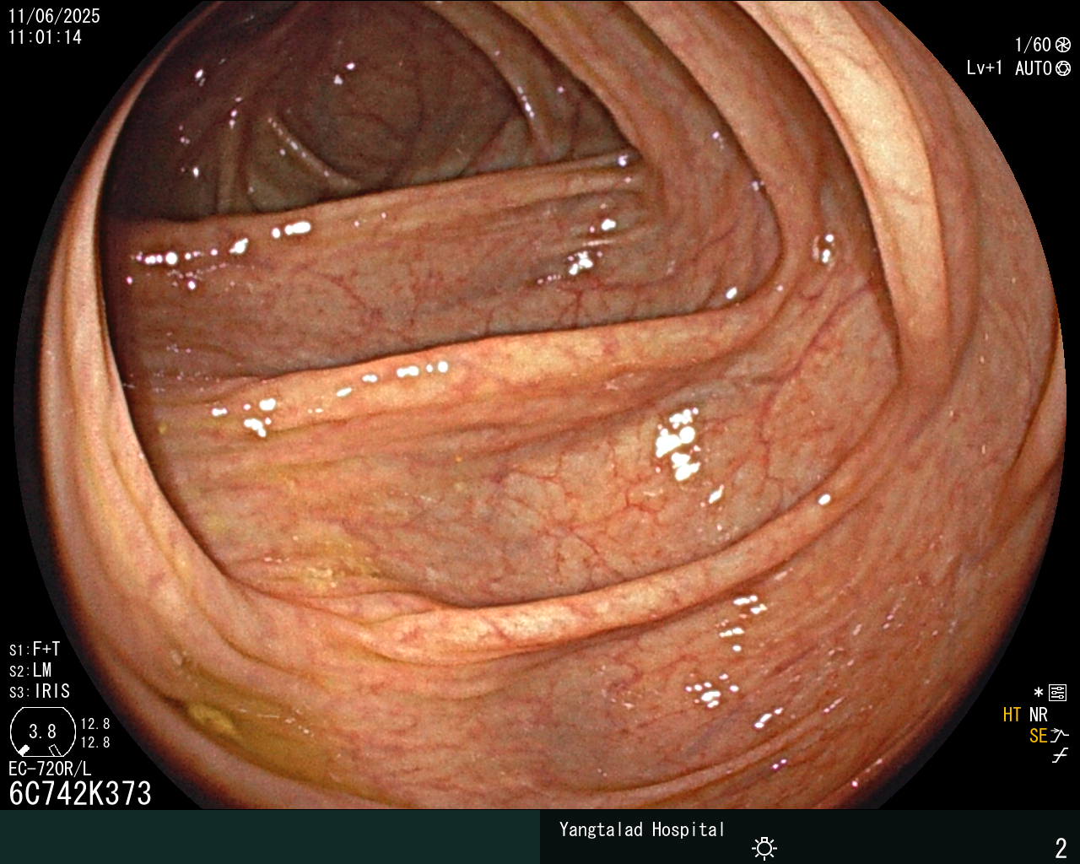The width and height of the screenshot is (1080, 864).
Task: Select the HT indicator
Action: [x=1012, y=715]
